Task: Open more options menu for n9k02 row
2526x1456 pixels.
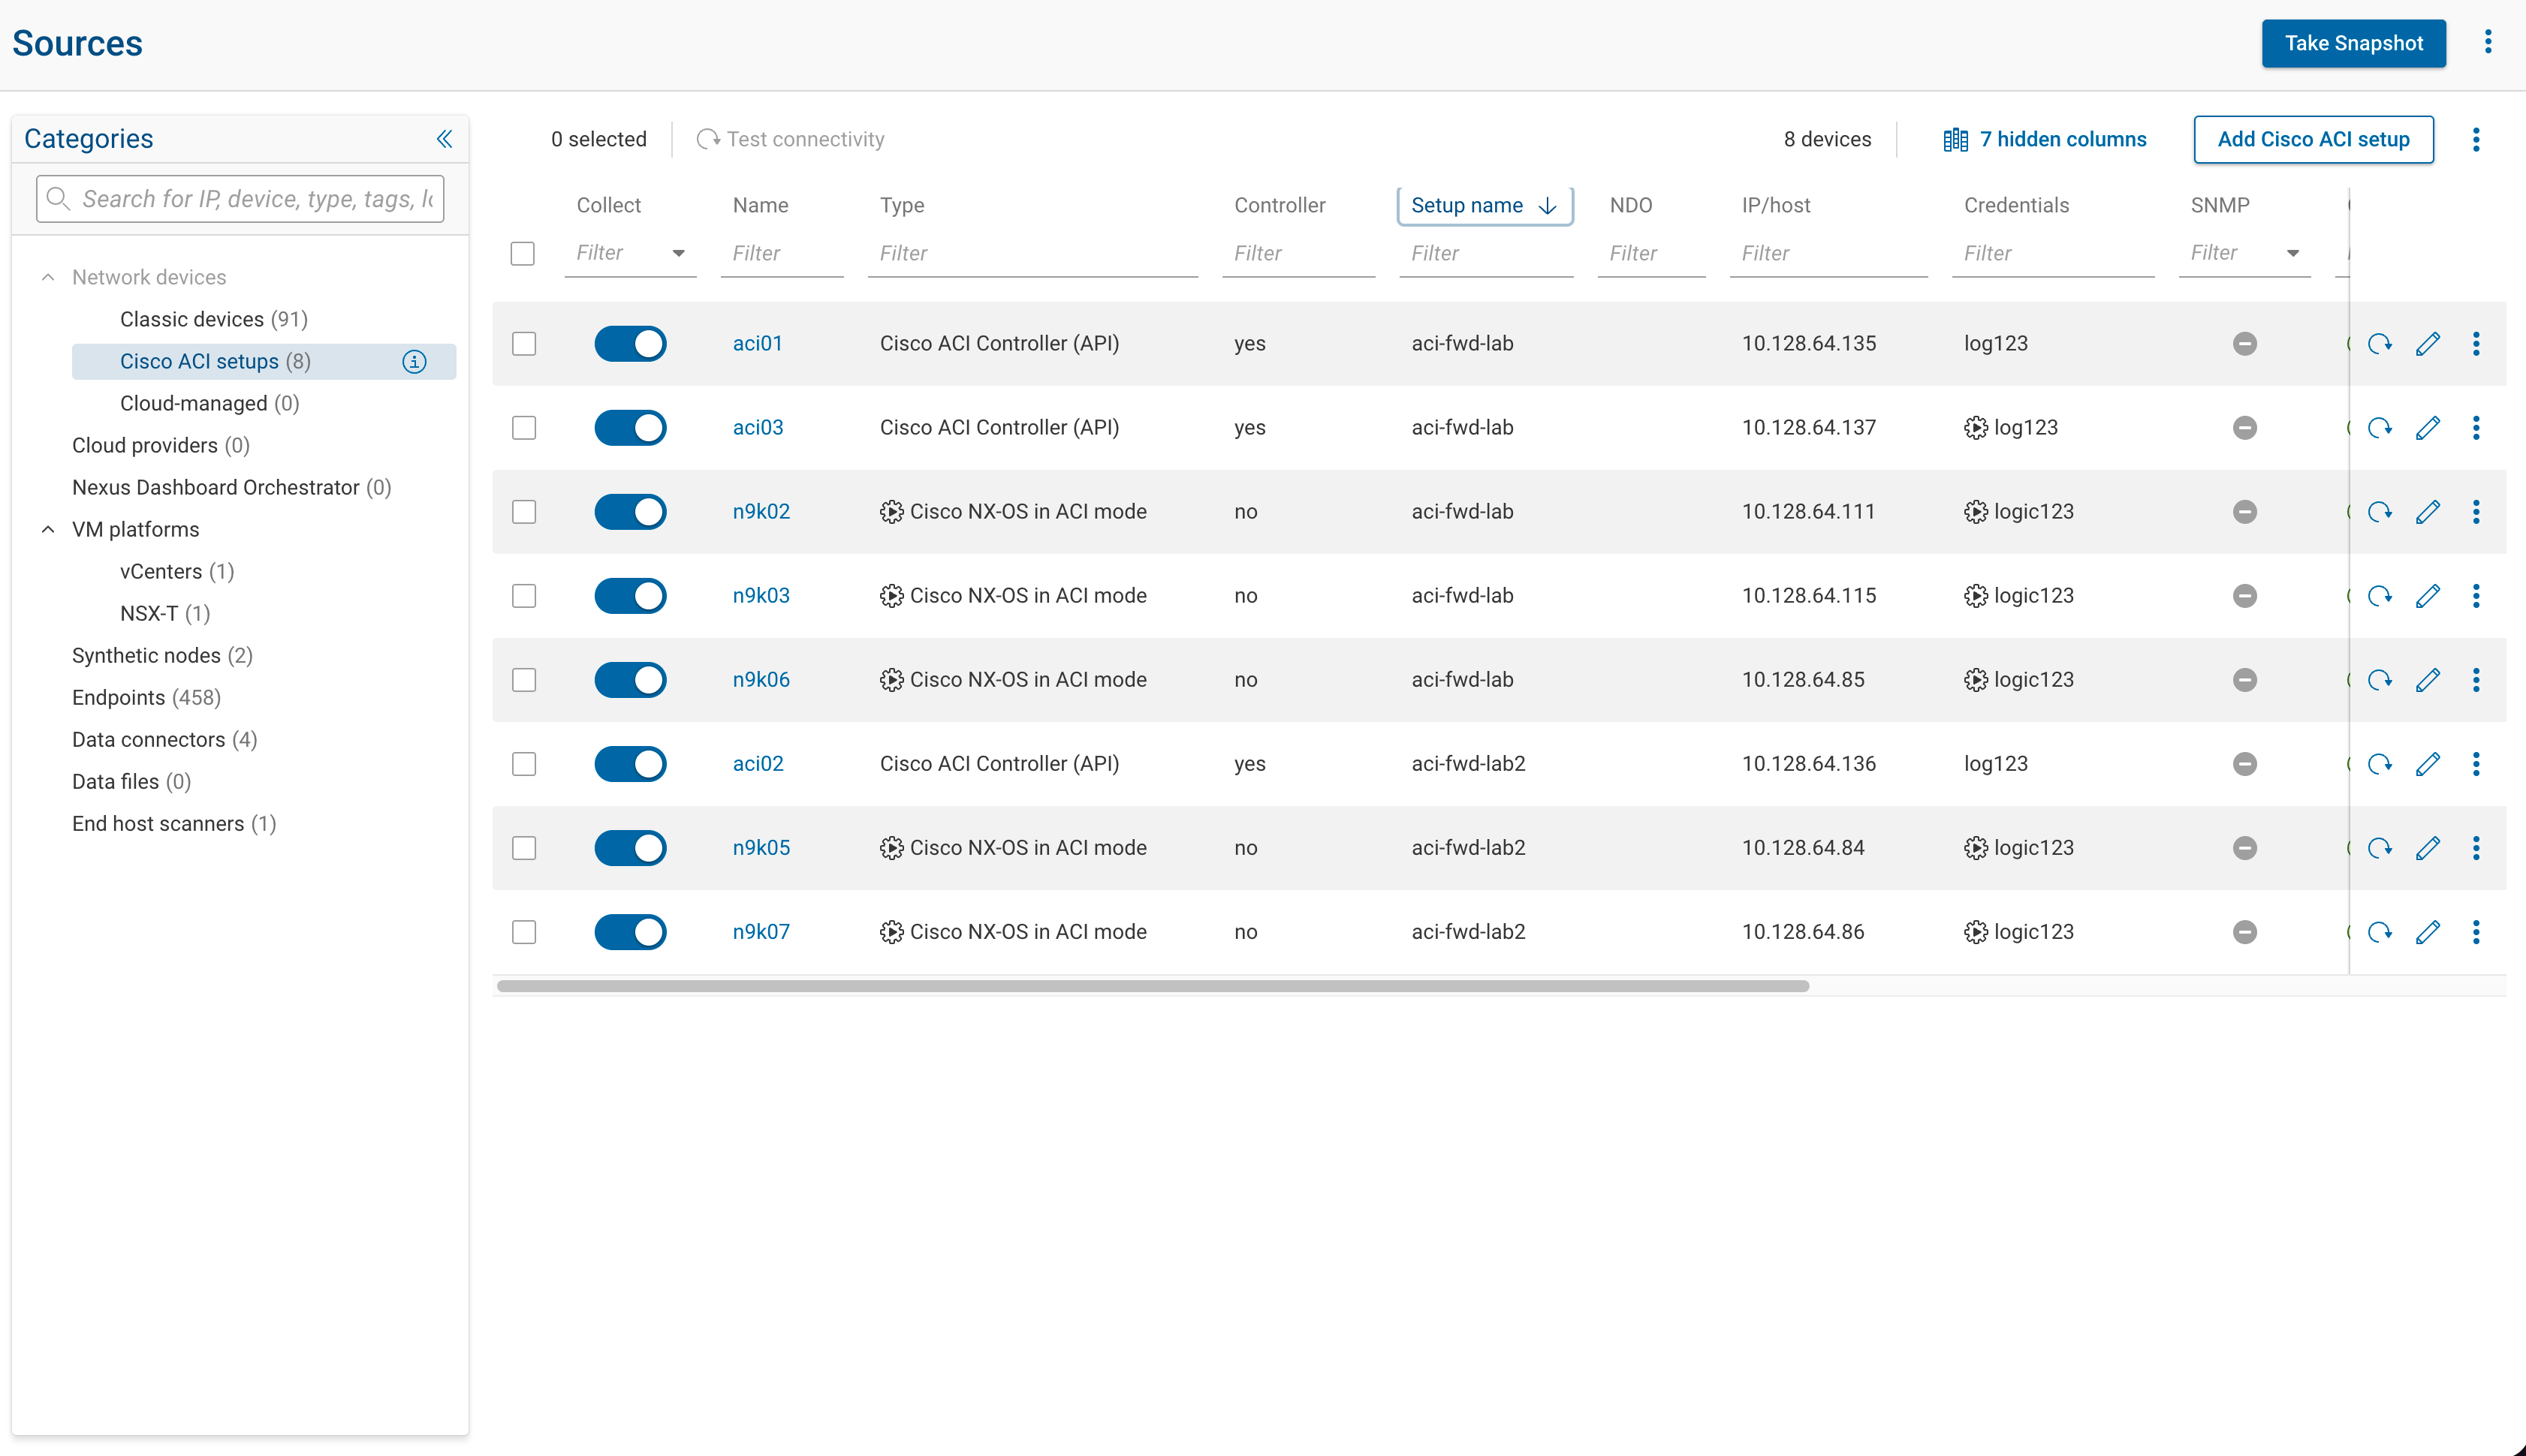Action: point(2476,512)
